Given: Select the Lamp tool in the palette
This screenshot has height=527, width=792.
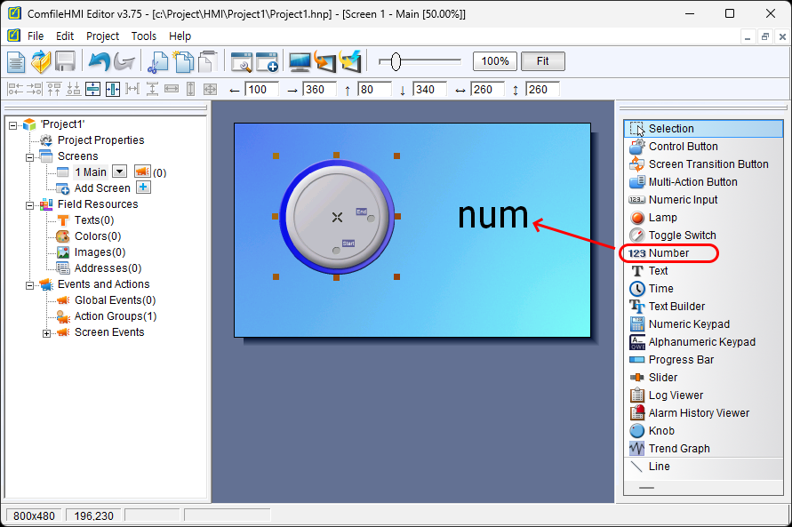Looking at the screenshot, I should (662, 218).
